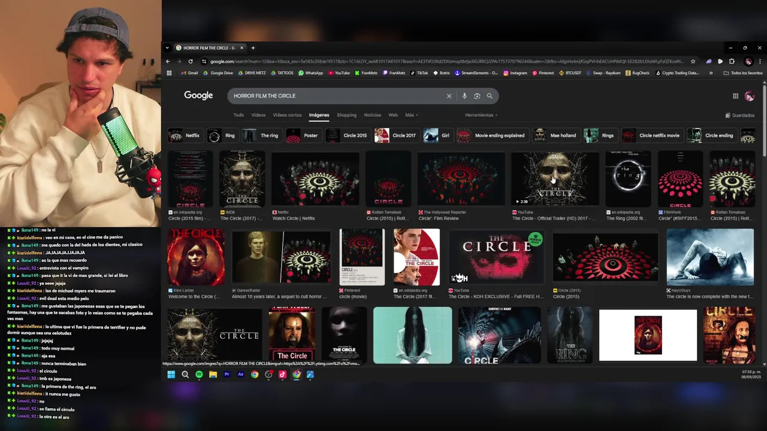
Task: Filter images by the Poster chip
Action: 303,135
